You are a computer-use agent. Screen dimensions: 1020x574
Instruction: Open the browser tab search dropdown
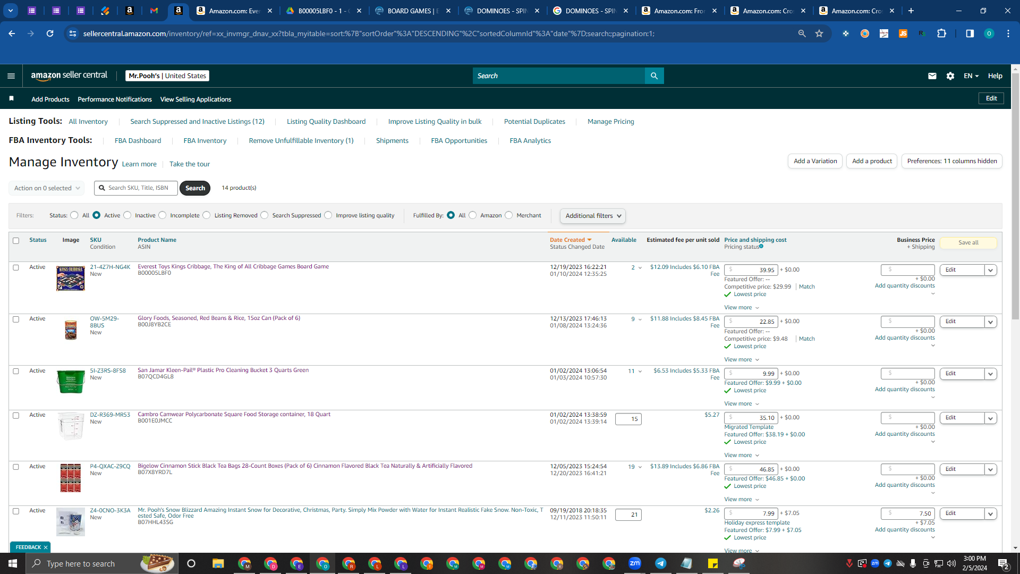(11, 11)
